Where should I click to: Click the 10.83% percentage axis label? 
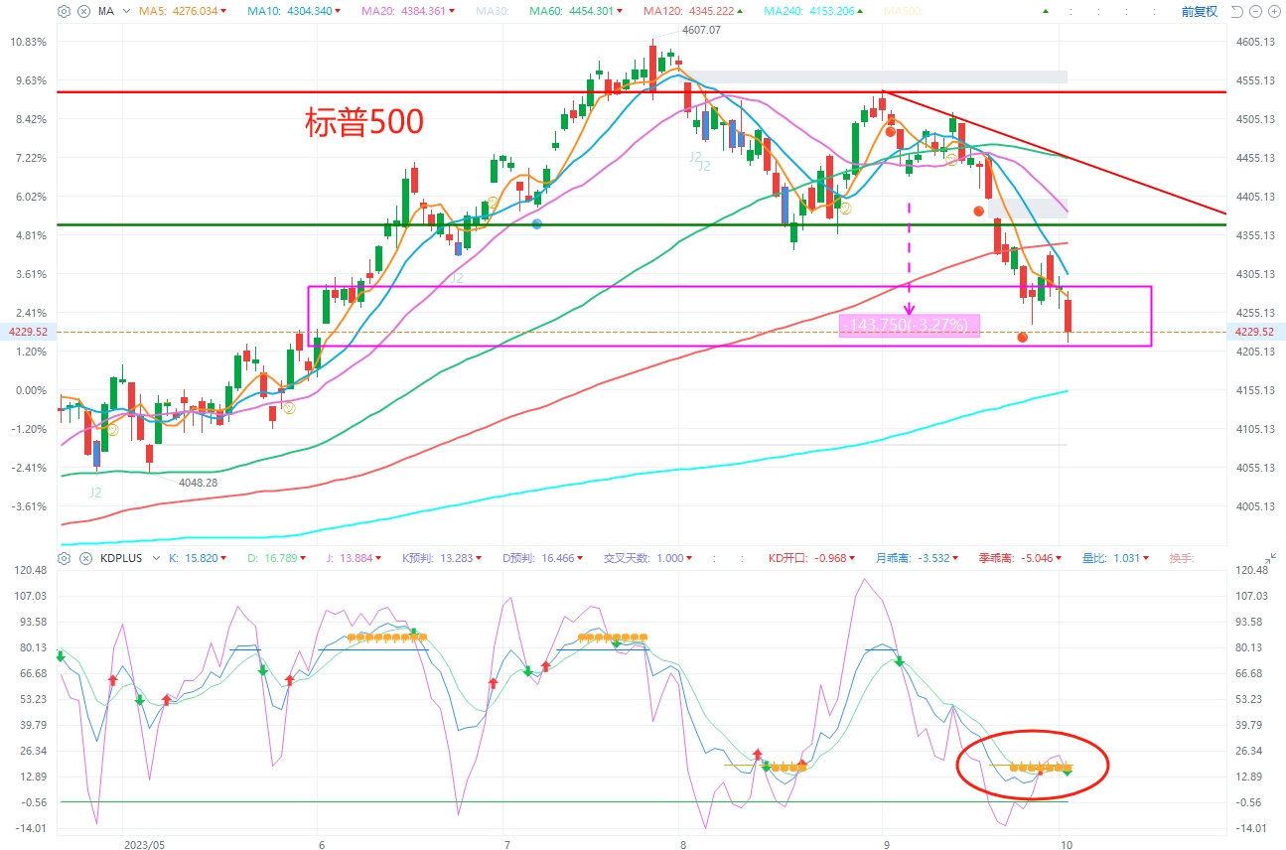(x=28, y=42)
